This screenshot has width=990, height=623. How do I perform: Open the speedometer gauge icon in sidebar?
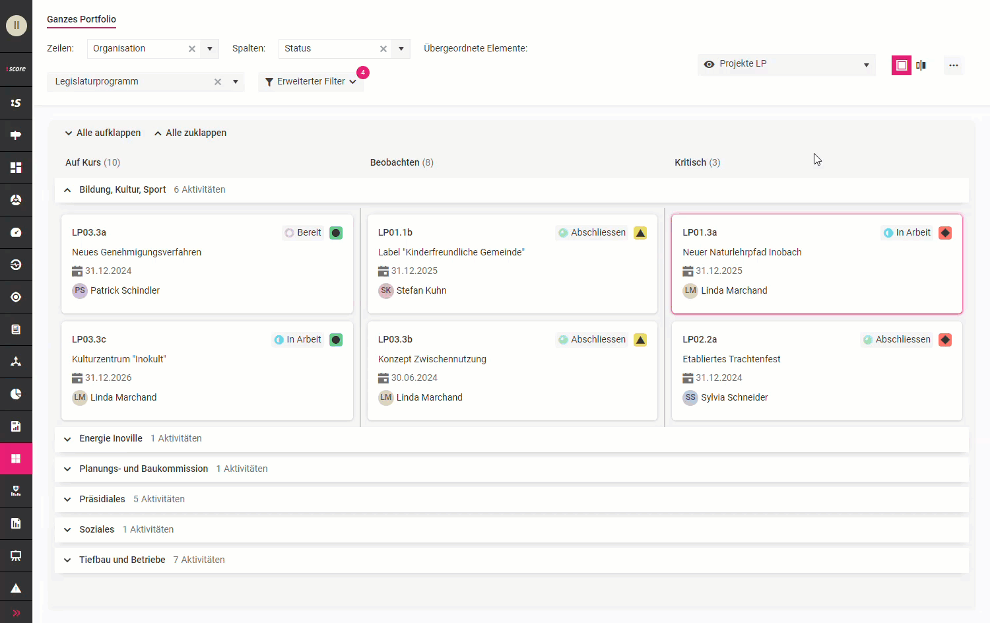pos(16,232)
